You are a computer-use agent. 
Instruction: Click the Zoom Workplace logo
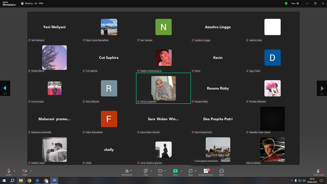click(9, 4)
